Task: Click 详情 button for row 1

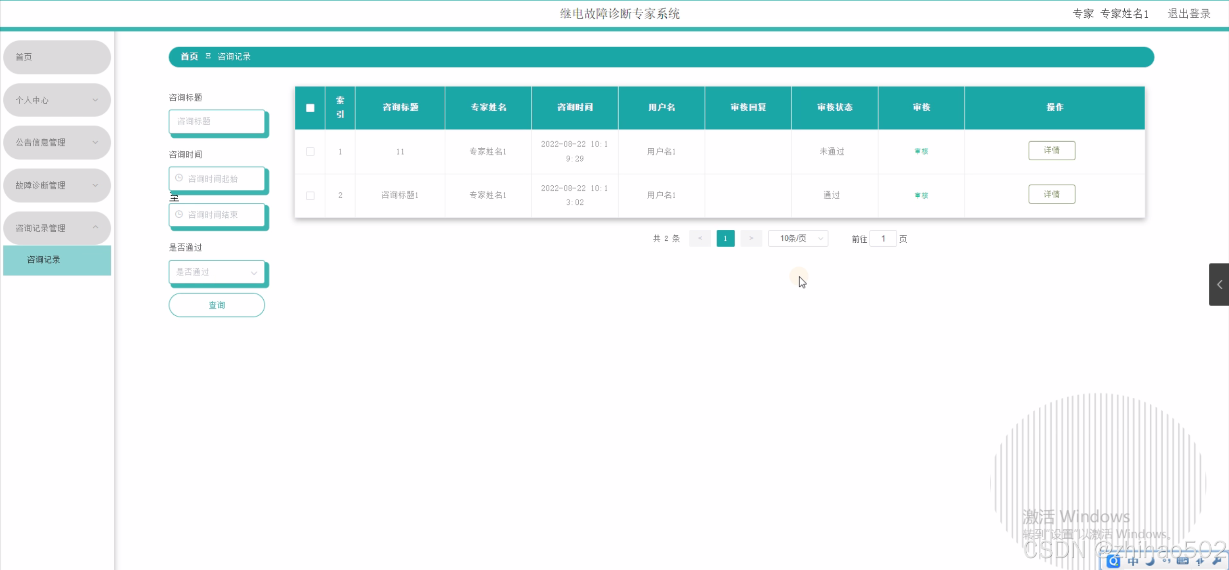Action: [1051, 151]
